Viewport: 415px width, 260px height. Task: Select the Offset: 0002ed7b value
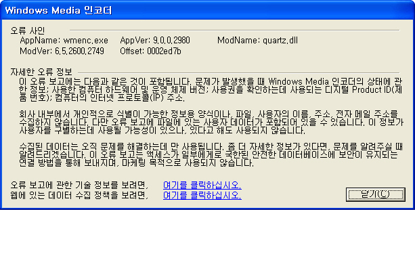(150, 51)
